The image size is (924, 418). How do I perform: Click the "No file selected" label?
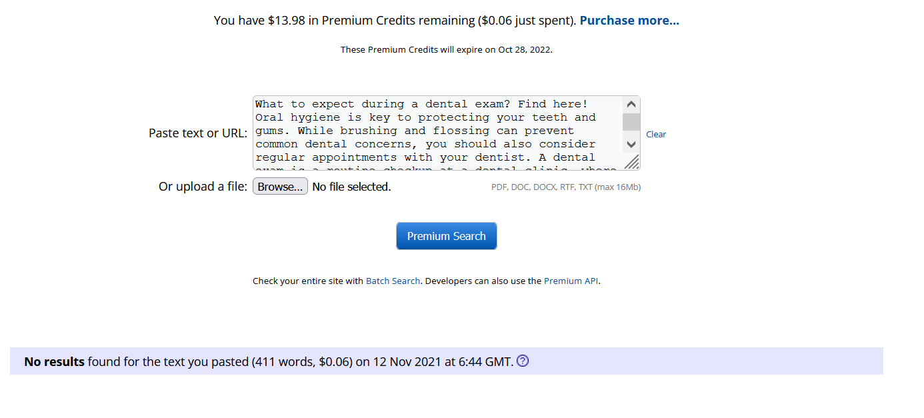(x=351, y=187)
